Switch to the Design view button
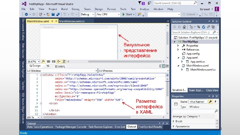The height and width of the screenshot is (135, 240). point(35,66)
